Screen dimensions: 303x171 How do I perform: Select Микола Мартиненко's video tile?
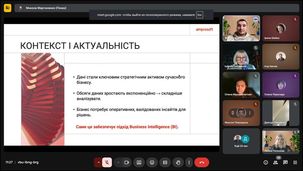[241, 28]
